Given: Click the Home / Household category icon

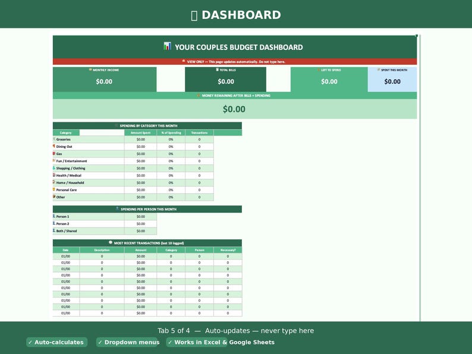Looking at the screenshot, I should (54, 182).
